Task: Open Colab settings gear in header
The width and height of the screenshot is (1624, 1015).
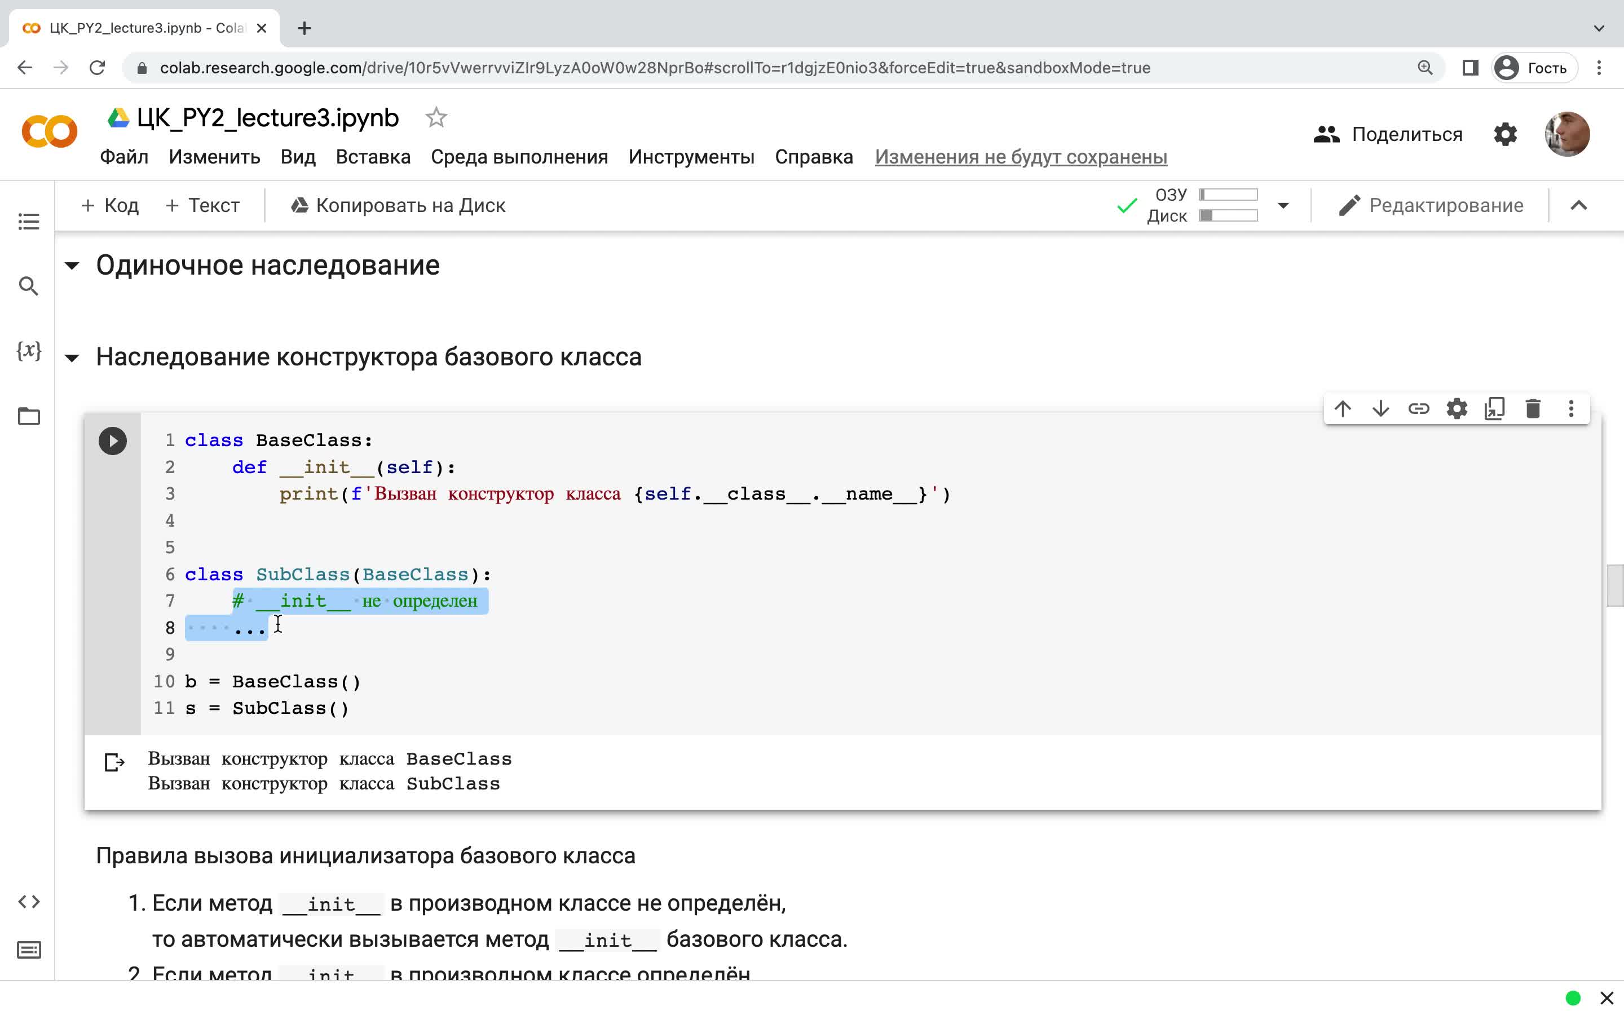Action: click(x=1505, y=134)
